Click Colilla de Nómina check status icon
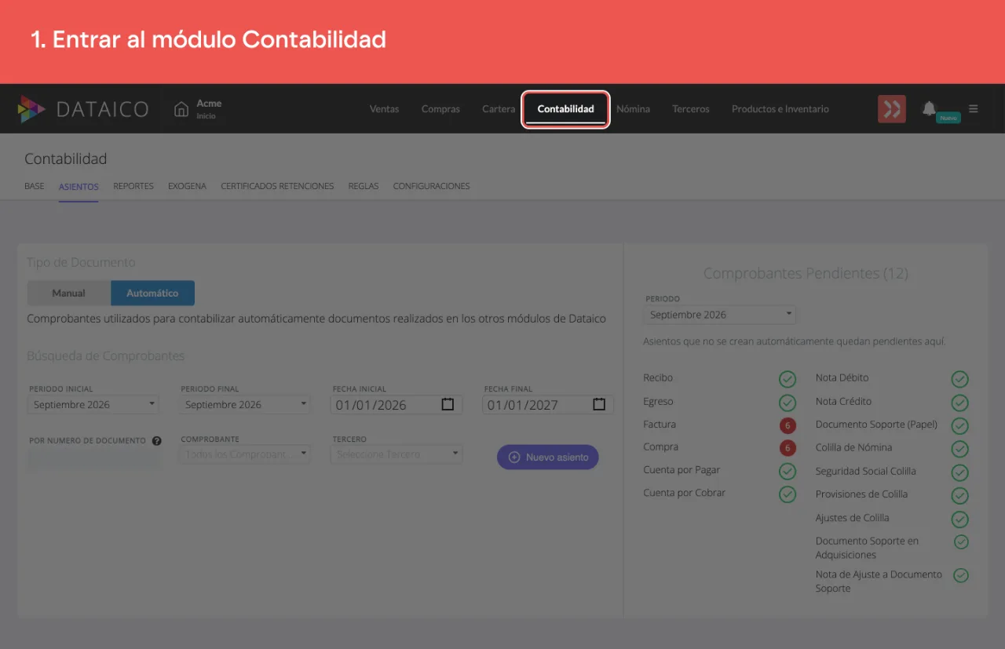 tap(959, 449)
